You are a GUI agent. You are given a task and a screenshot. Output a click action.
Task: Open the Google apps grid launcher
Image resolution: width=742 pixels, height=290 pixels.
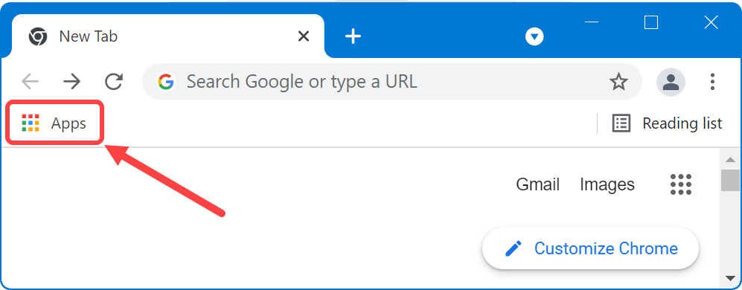pos(681,184)
